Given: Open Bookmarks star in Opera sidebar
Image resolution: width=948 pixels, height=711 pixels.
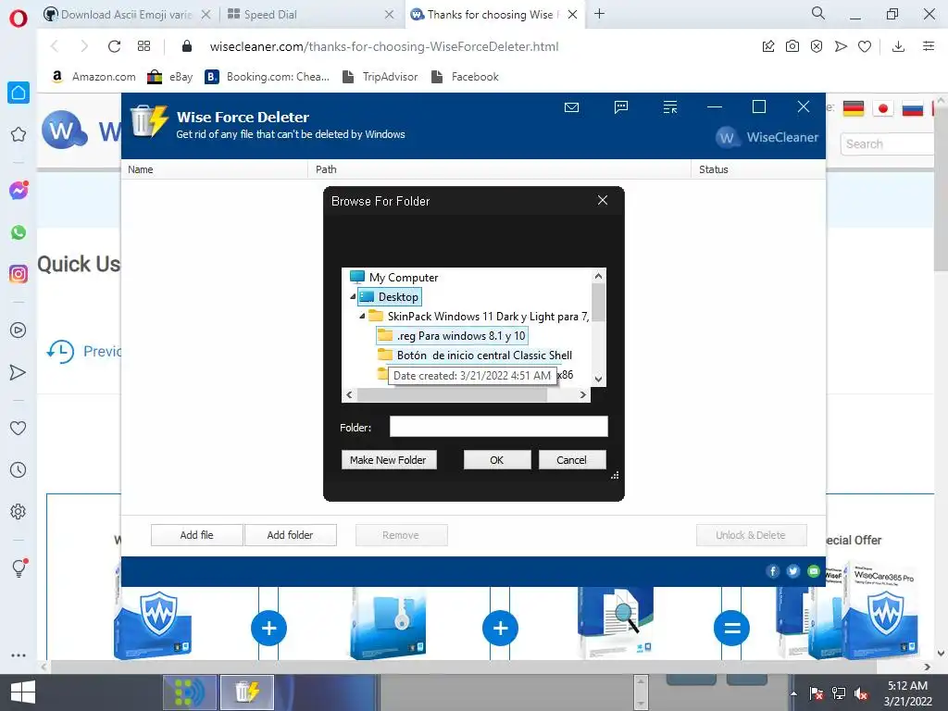Looking at the screenshot, I should pyautogui.click(x=19, y=134).
